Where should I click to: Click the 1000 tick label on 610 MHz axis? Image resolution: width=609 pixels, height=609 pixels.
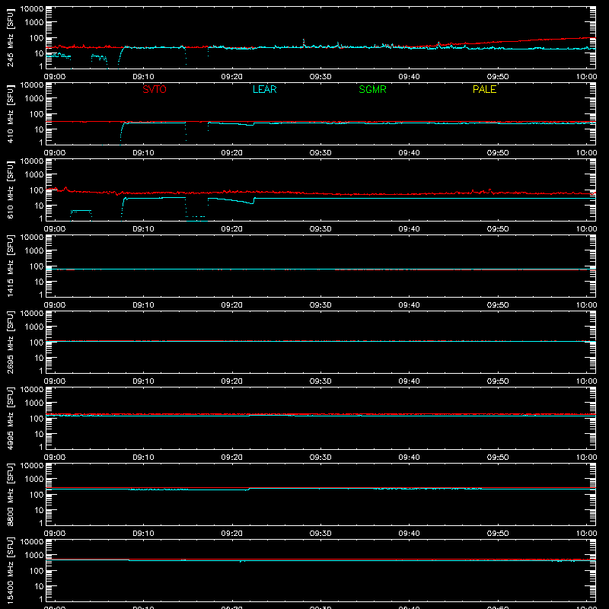(34, 175)
